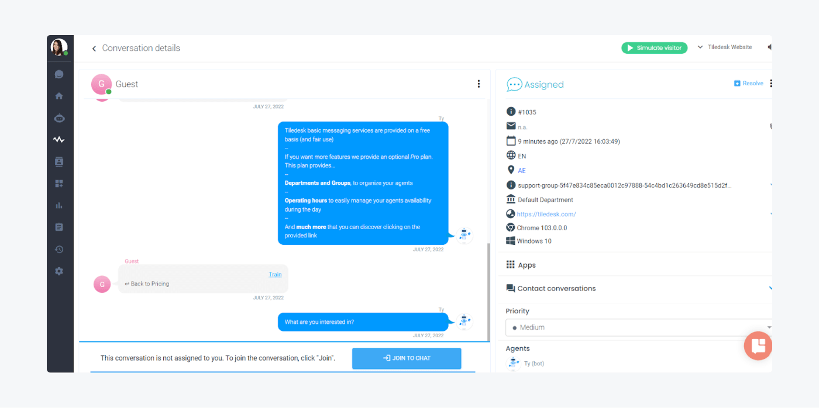Click the support-group ID text
This screenshot has height=408, width=819.
[624, 185]
